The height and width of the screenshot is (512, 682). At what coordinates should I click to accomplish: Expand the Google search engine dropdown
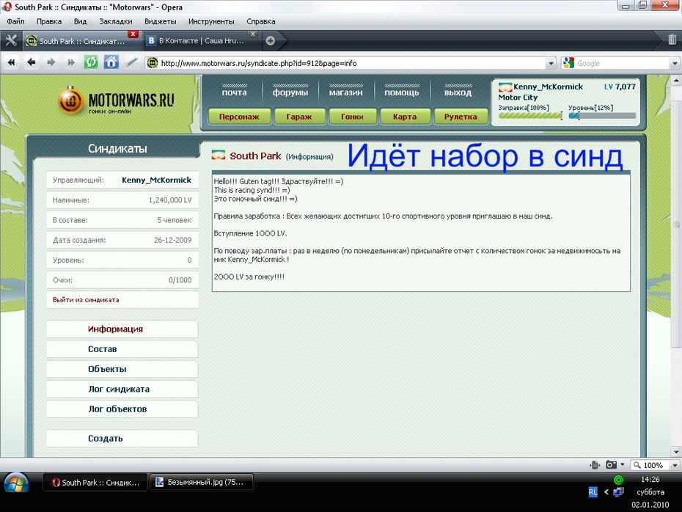[570, 63]
